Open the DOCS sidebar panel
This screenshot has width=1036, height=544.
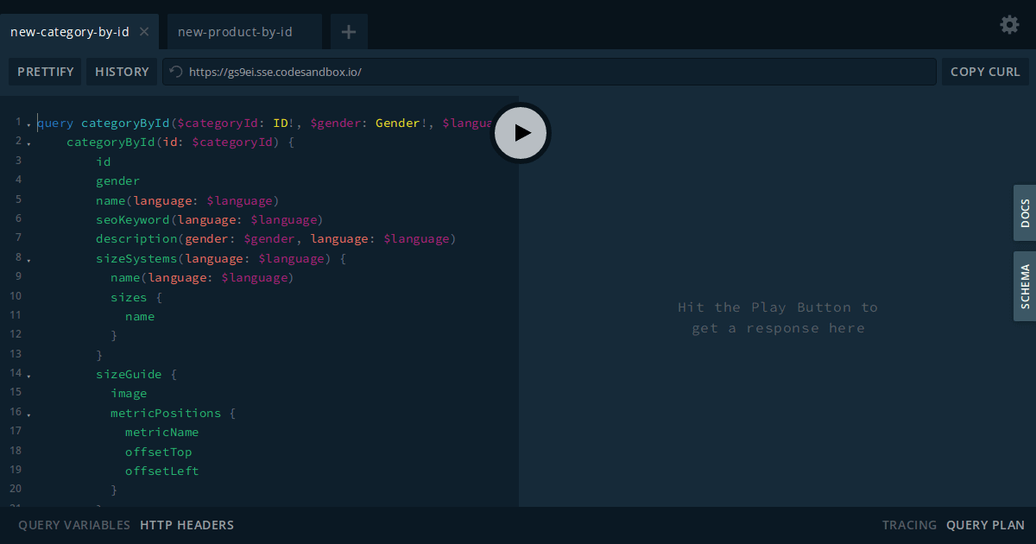1025,212
